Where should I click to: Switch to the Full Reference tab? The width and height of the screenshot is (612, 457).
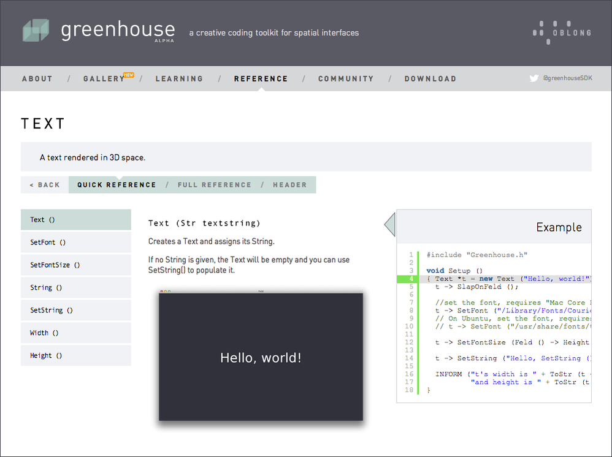tap(215, 185)
